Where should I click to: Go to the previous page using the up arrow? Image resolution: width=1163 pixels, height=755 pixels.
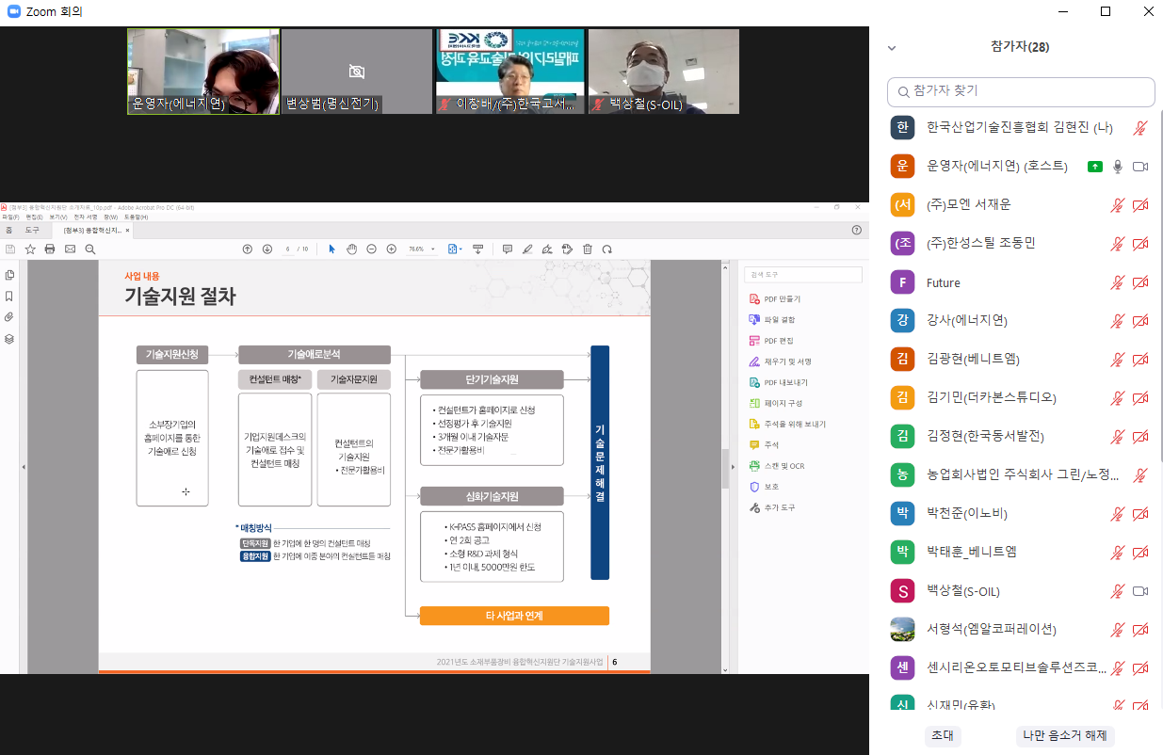tap(248, 249)
